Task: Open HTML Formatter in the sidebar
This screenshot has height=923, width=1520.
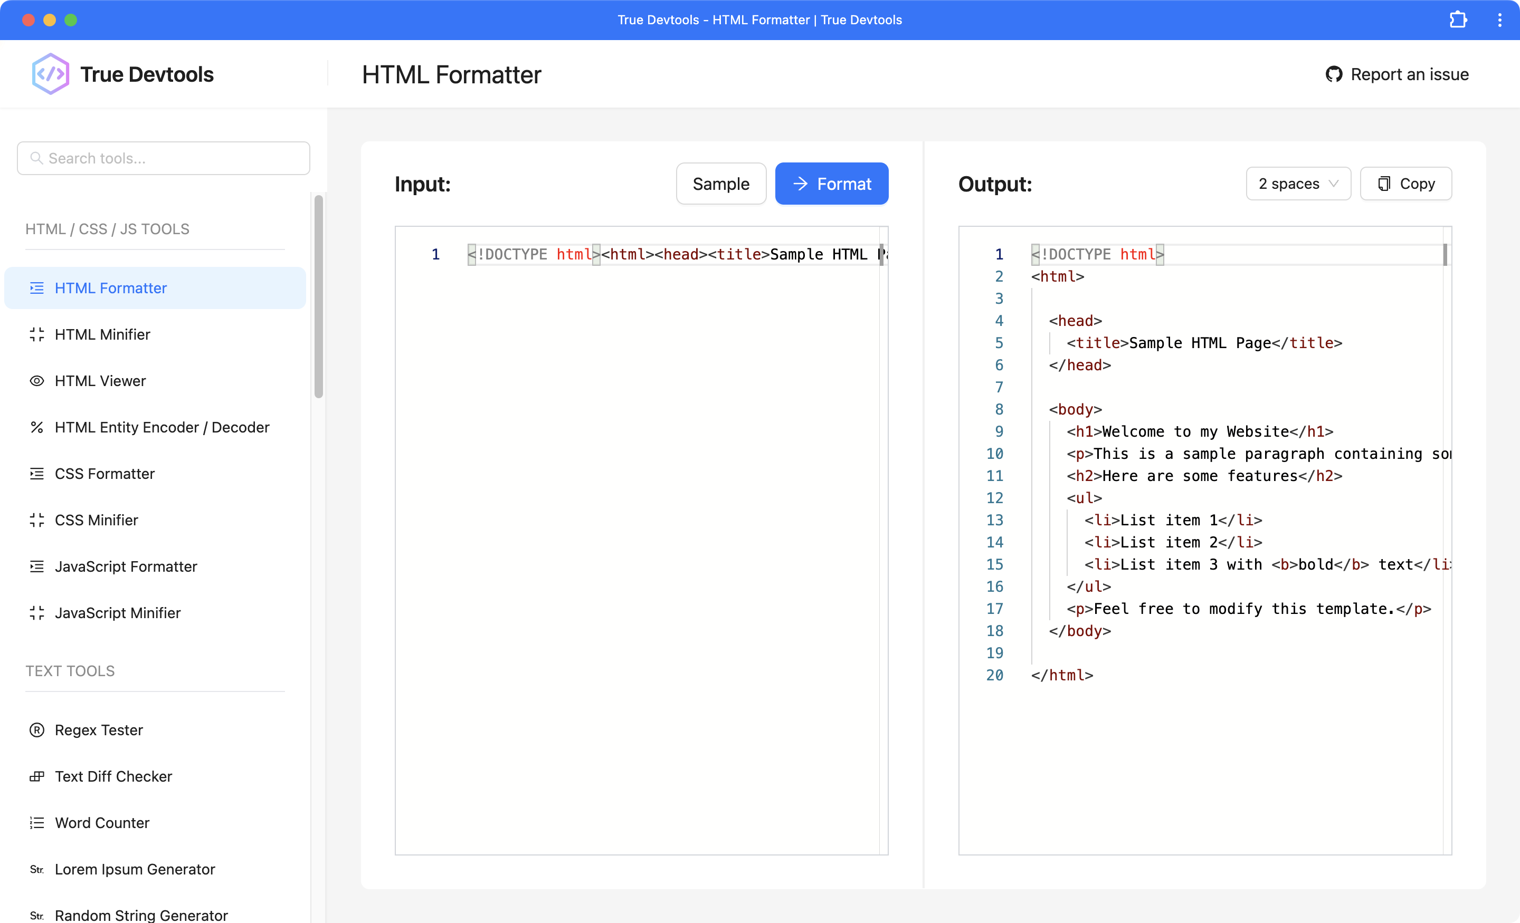Action: (x=155, y=288)
